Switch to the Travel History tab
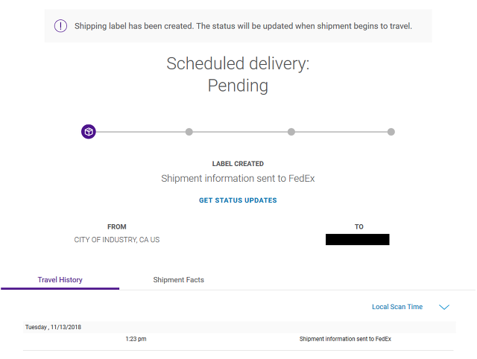The width and height of the screenshot is (477, 359). 60,279
